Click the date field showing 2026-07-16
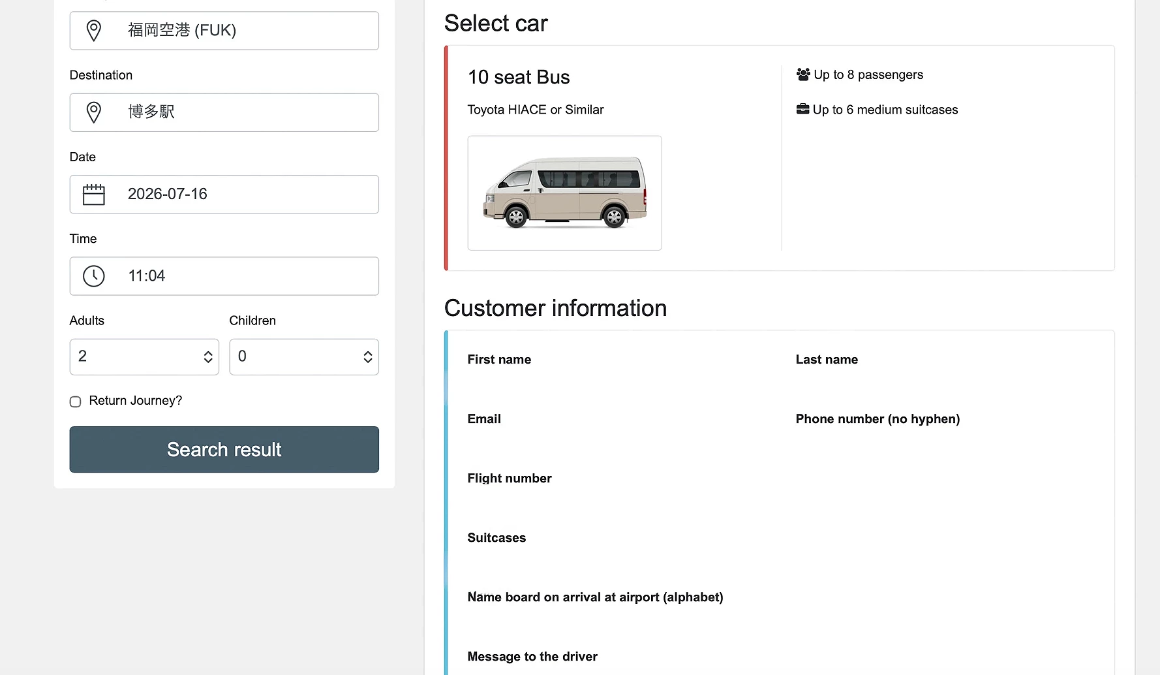Image resolution: width=1160 pixels, height=675 pixels. coord(224,195)
